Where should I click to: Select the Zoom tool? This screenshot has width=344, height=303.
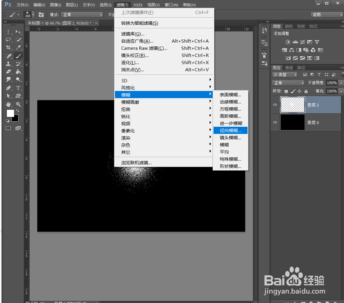point(19,104)
